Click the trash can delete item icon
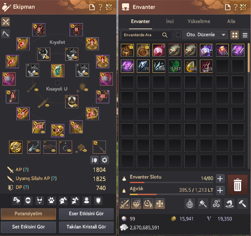251x236 pixels. tap(237, 185)
